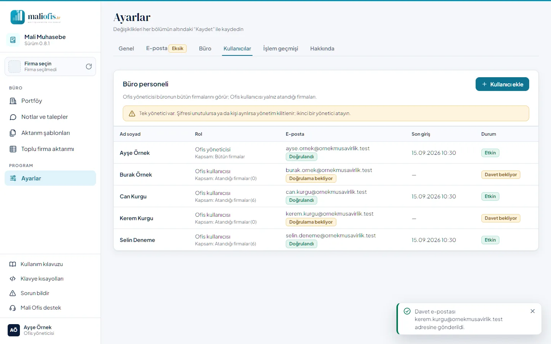Click Sorun bildir

pos(50,293)
